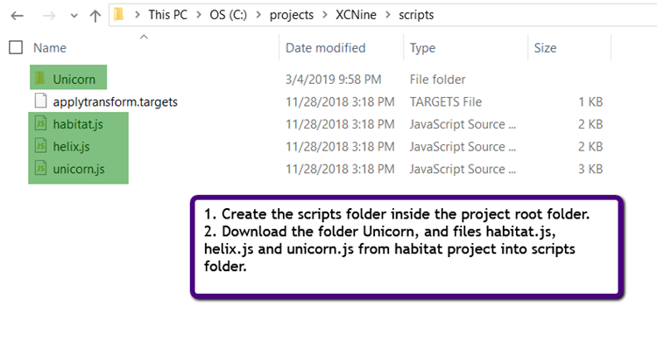The image size is (657, 355).
Task: Go up one folder level
Action: pos(95,16)
